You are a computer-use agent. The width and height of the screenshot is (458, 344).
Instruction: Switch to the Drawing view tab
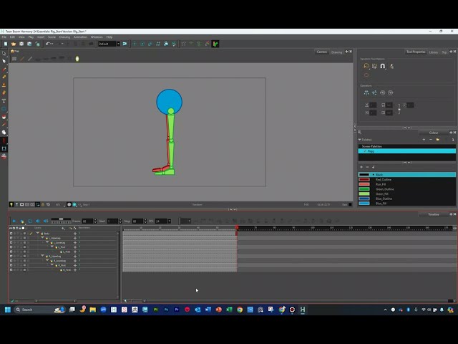[x=336, y=52]
